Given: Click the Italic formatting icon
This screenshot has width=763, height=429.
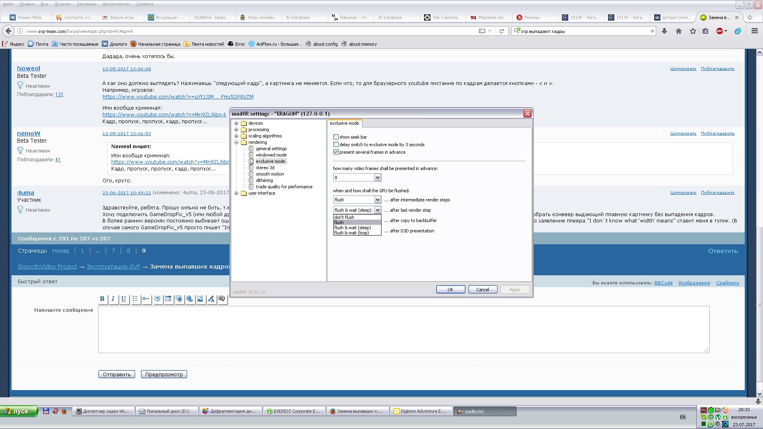Looking at the screenshot, I should coord(113,299).
